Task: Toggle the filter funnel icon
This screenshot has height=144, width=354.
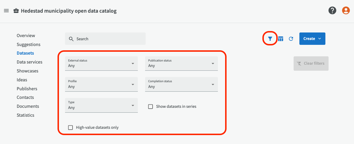Action: [270, 39]
